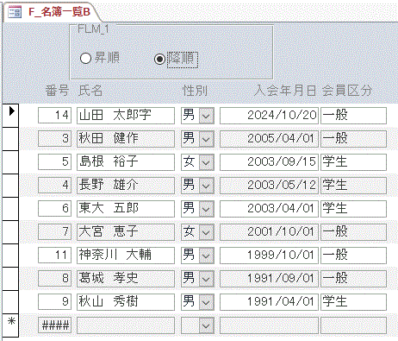Click the 氏名 field 葛城 孝史
398x341 pixels.
[126, 279]
